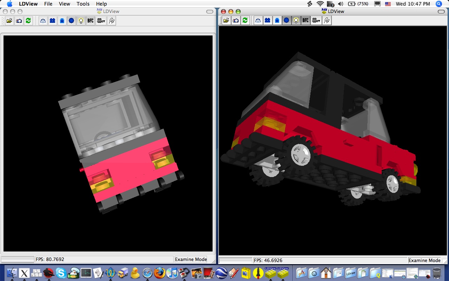This screenshot has width=449, height=281.
Task: Open the Tools menu
Action: pos(83,4)
